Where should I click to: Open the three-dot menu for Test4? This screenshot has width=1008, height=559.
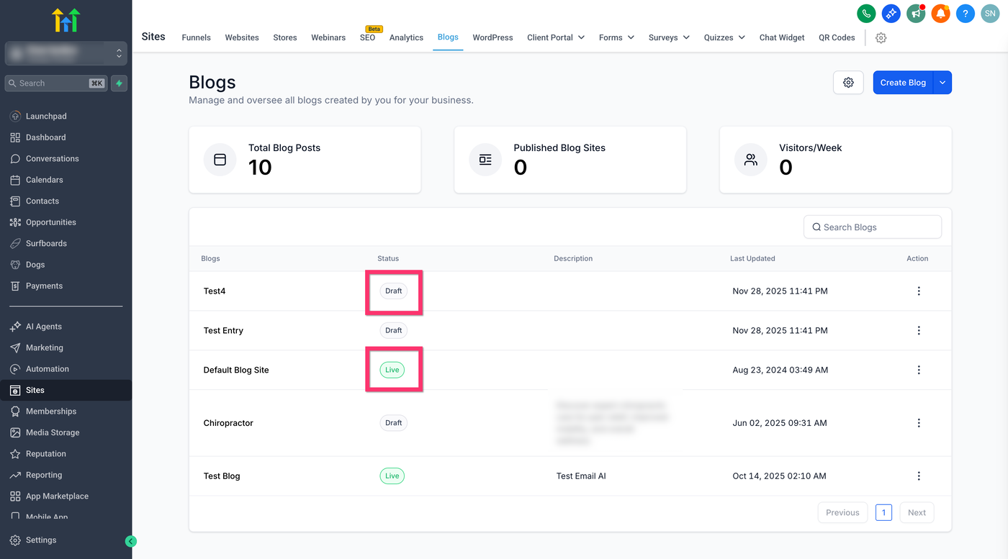pos(918,291)
